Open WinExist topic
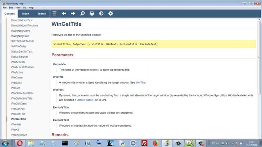 coord(16,82)
